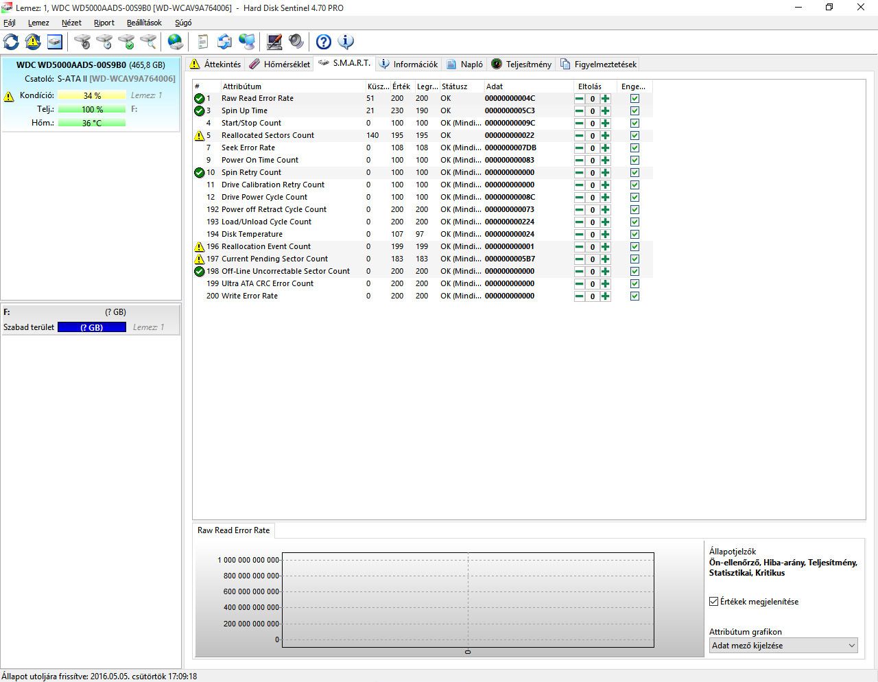
Task: Sort by the Eltolás column header
Action: (x=595, y=86)
